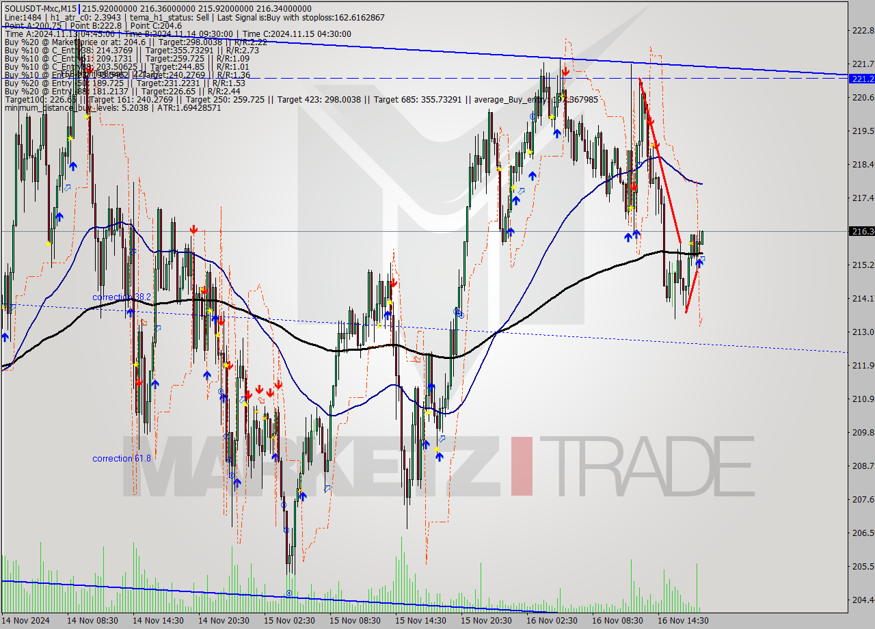Click the '14 Nov 20:30' time label

tap(224, 620)
